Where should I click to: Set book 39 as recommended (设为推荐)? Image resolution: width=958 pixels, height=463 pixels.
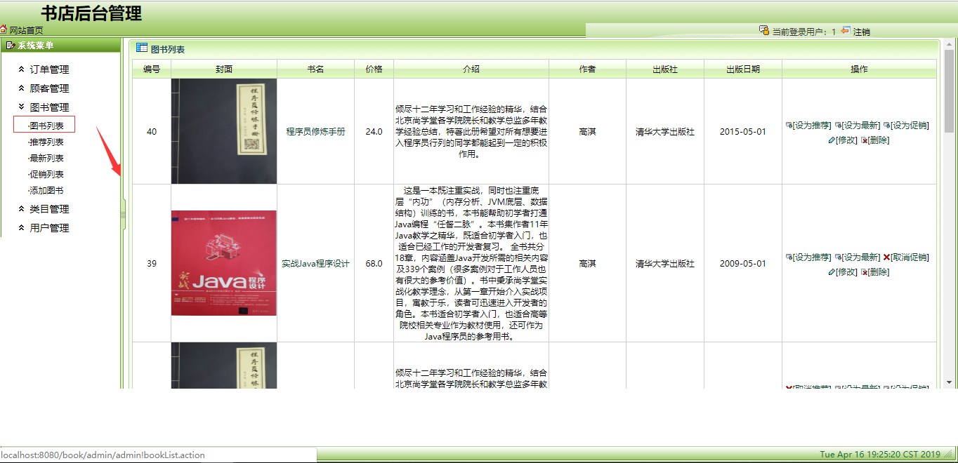(x=809, y=257)
